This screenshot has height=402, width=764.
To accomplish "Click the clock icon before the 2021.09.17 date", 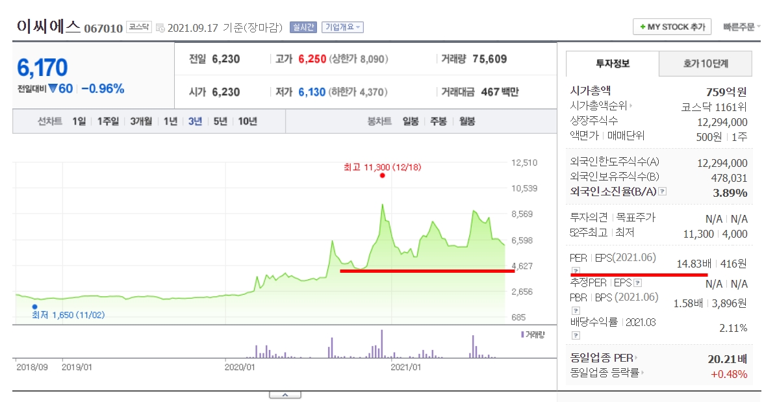I will point(160,28).
